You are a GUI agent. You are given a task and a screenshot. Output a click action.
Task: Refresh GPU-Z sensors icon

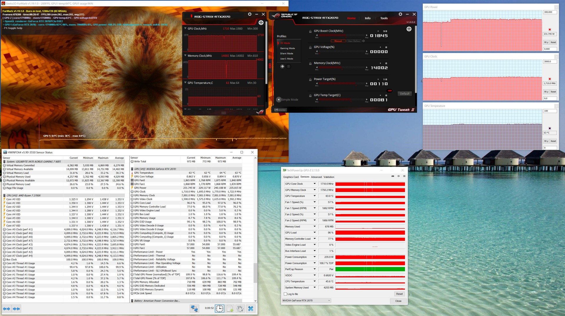(x=398, y=176)
